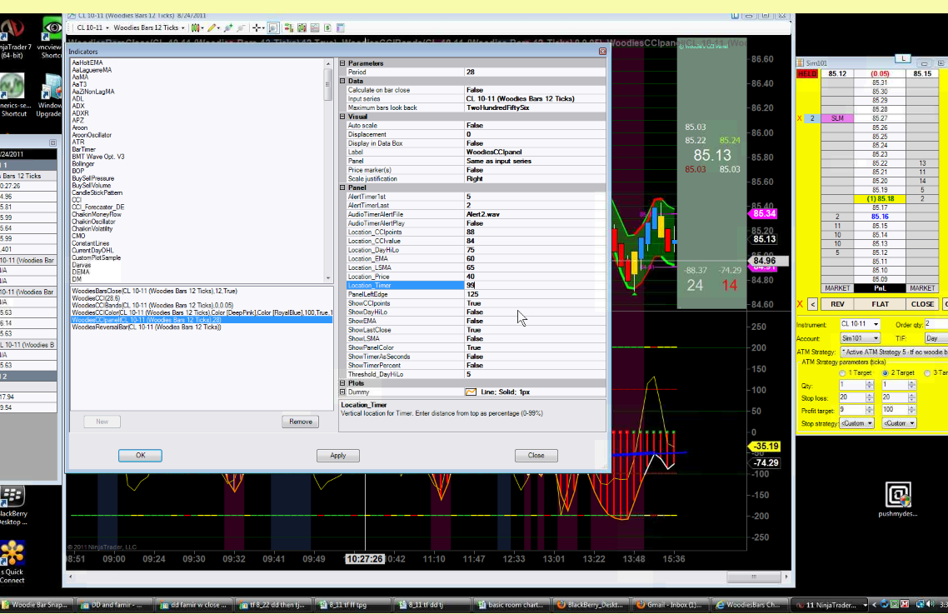This screenshot has height=614, width=948.
Task: Click the indicator list vertical scrollbar
Action: (328, 171)
